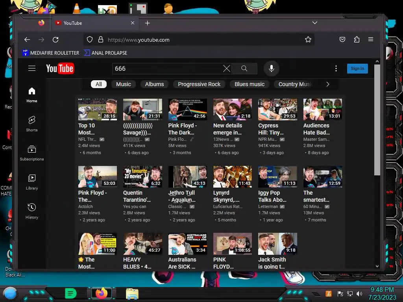Open the 12:59 The smartest thumbnail

pos(323,177)
